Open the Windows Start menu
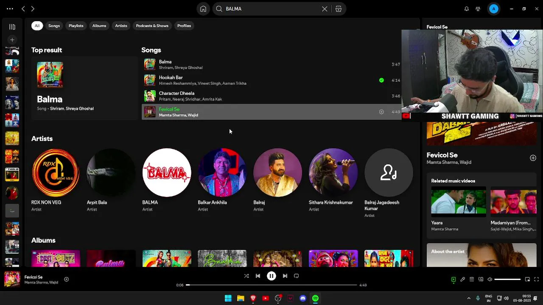543x305 pixels. click(228, 298)
